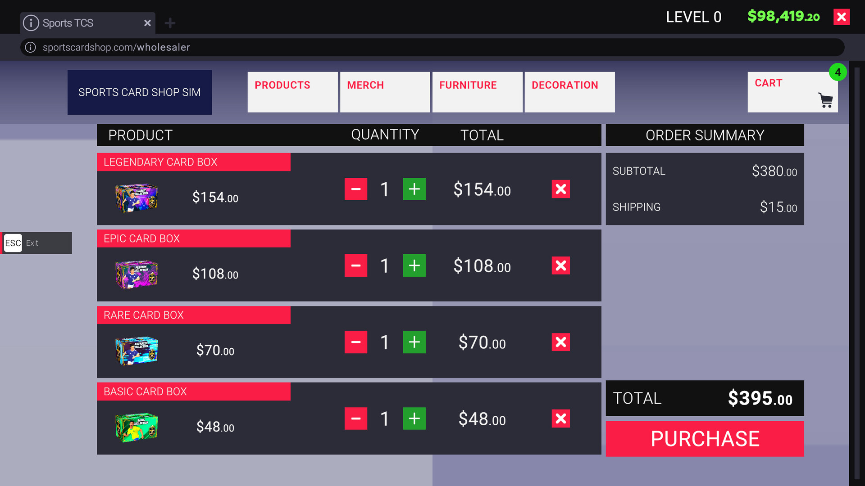The height and width of the screenshot is (486, 865).
Task: Click the Sports Card Shop Sim logo
Action: (139, 92)
